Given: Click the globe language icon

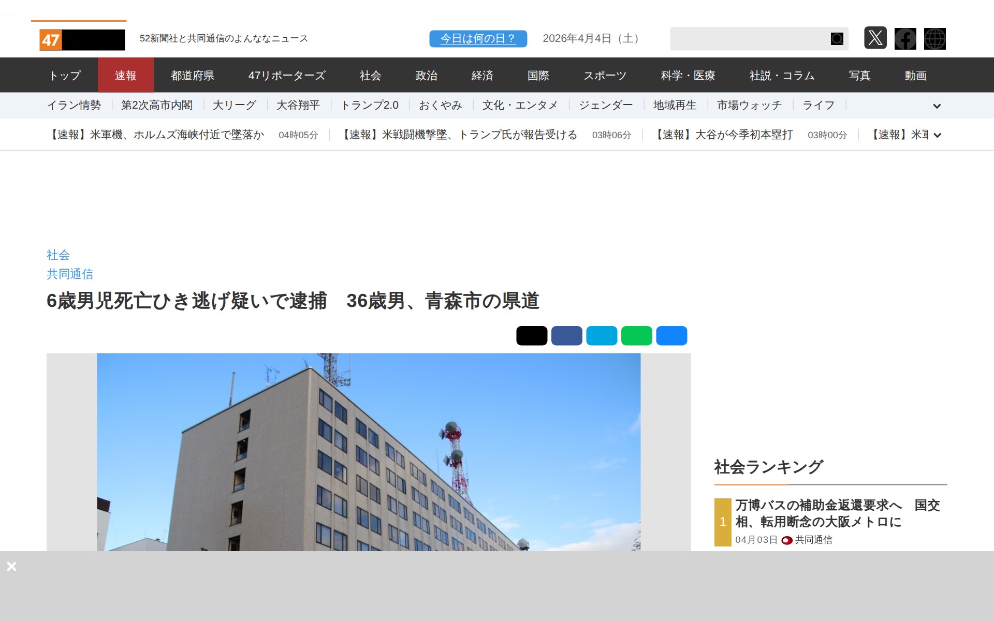Looking at the screenshot, I should point(934,39).
